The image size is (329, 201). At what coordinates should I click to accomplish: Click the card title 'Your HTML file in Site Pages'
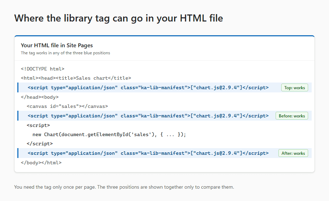[57, 45]
